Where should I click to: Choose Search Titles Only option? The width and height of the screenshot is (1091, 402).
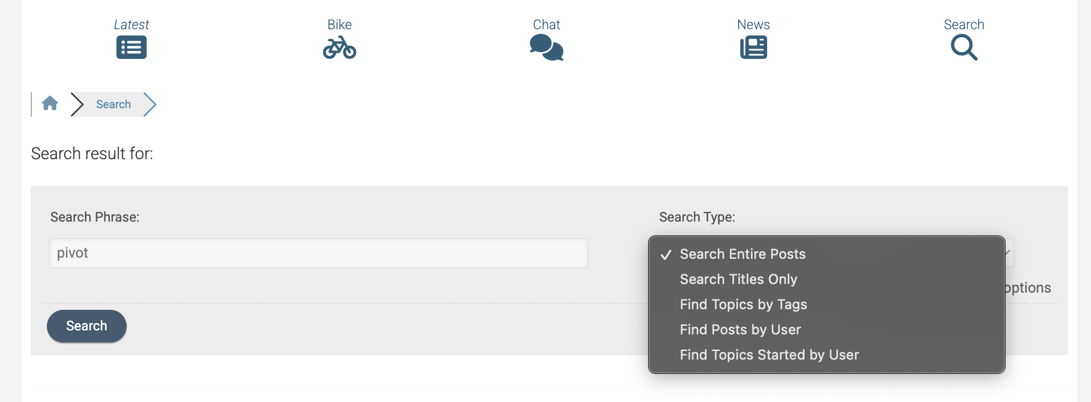pyautogui.click(x=738, y=279)
